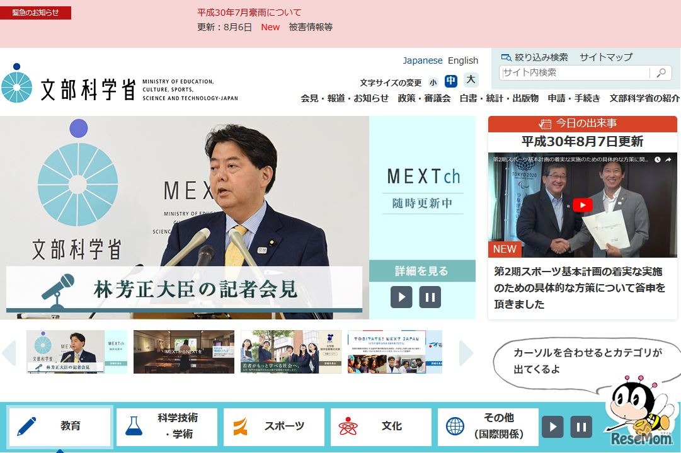Pause the category bar animation
This screenshot has height=453, width=681.
coord(581,427)
